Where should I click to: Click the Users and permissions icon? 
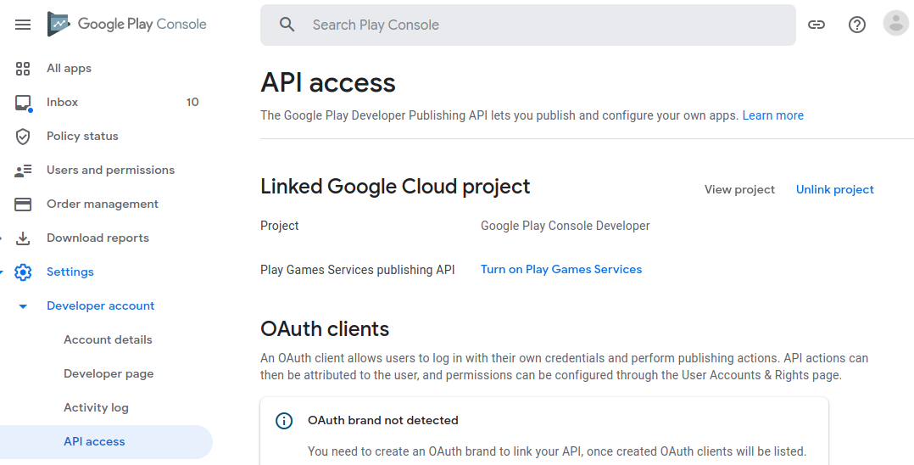[23, 171]
